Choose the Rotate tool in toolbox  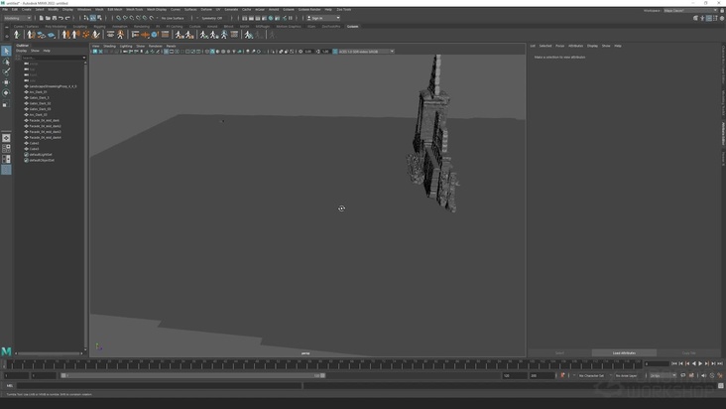click(x=6, y=92)
